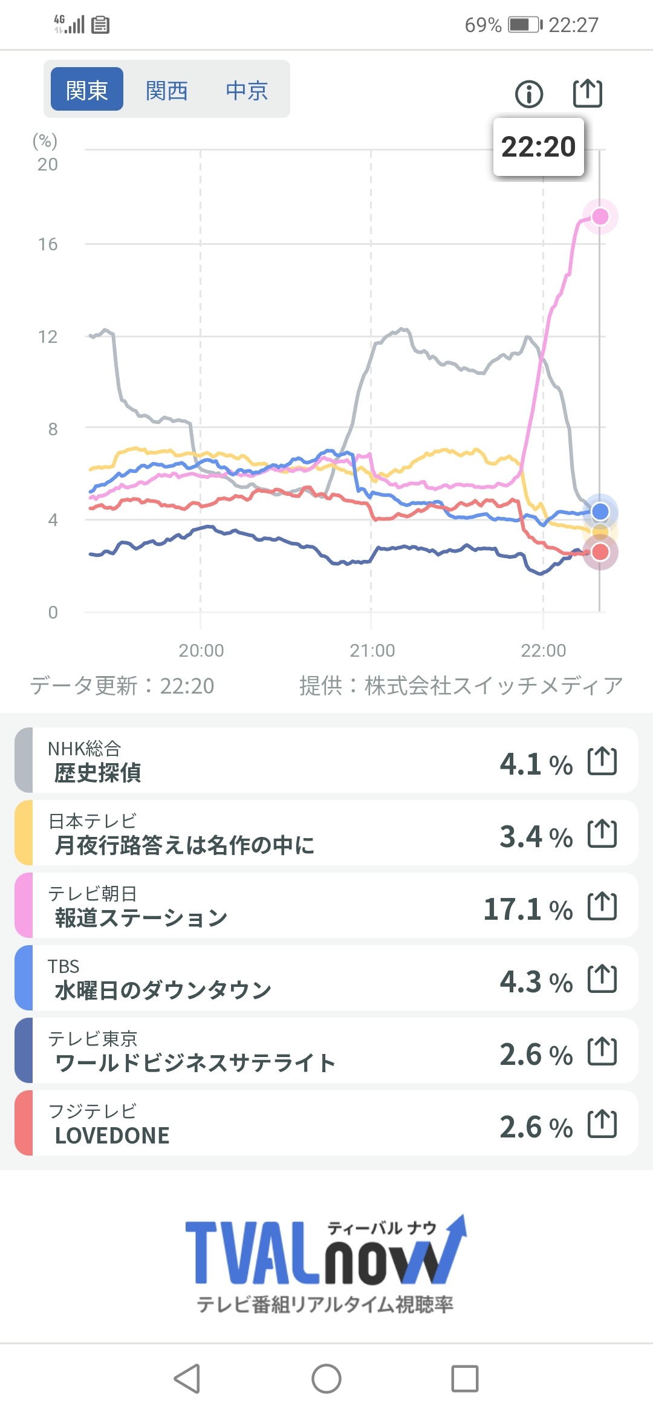The height and width of the screenshot is (1415, 653).
Task: Tap the TVALnow logo banner
Action: (325, 1263)
